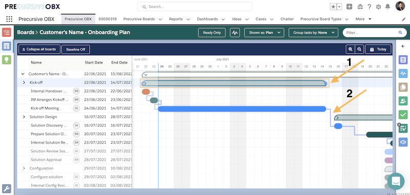Open the green contacts panel icon on right

(403, 101)
